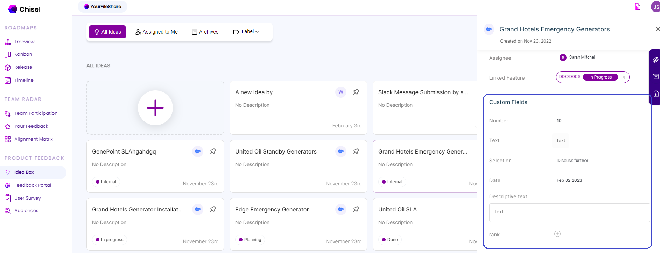Go to Kanban roadmap view
This screenshot has height=253, width=660.
point(23,54)
